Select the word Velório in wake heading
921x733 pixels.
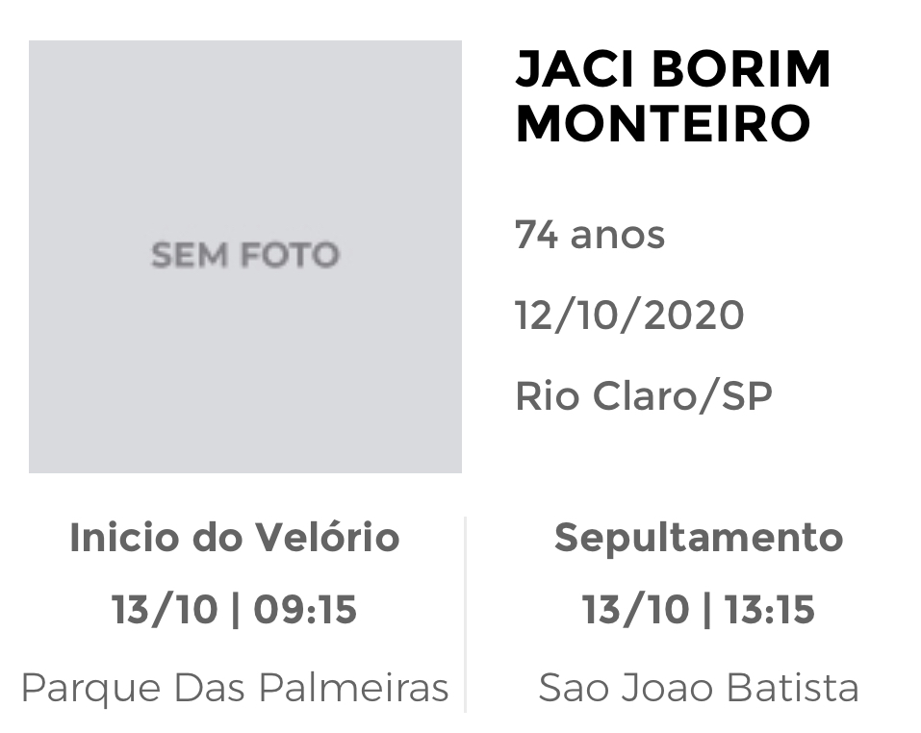(x=328, y=537)
